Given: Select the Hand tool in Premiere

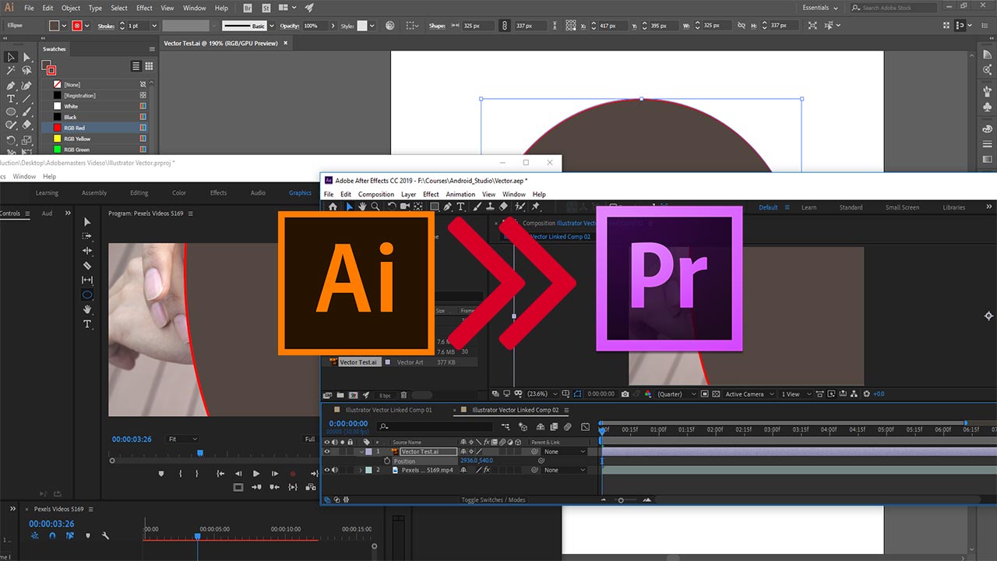Looking at the screenshot, I should click(87, 309).
